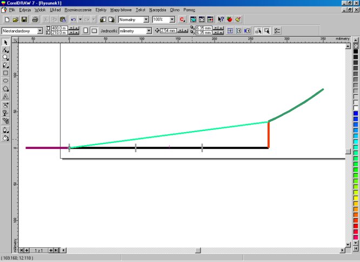Screen dimensions: 360x262
Task: Select the Pick arrow tool
Action: click(5, 42)
